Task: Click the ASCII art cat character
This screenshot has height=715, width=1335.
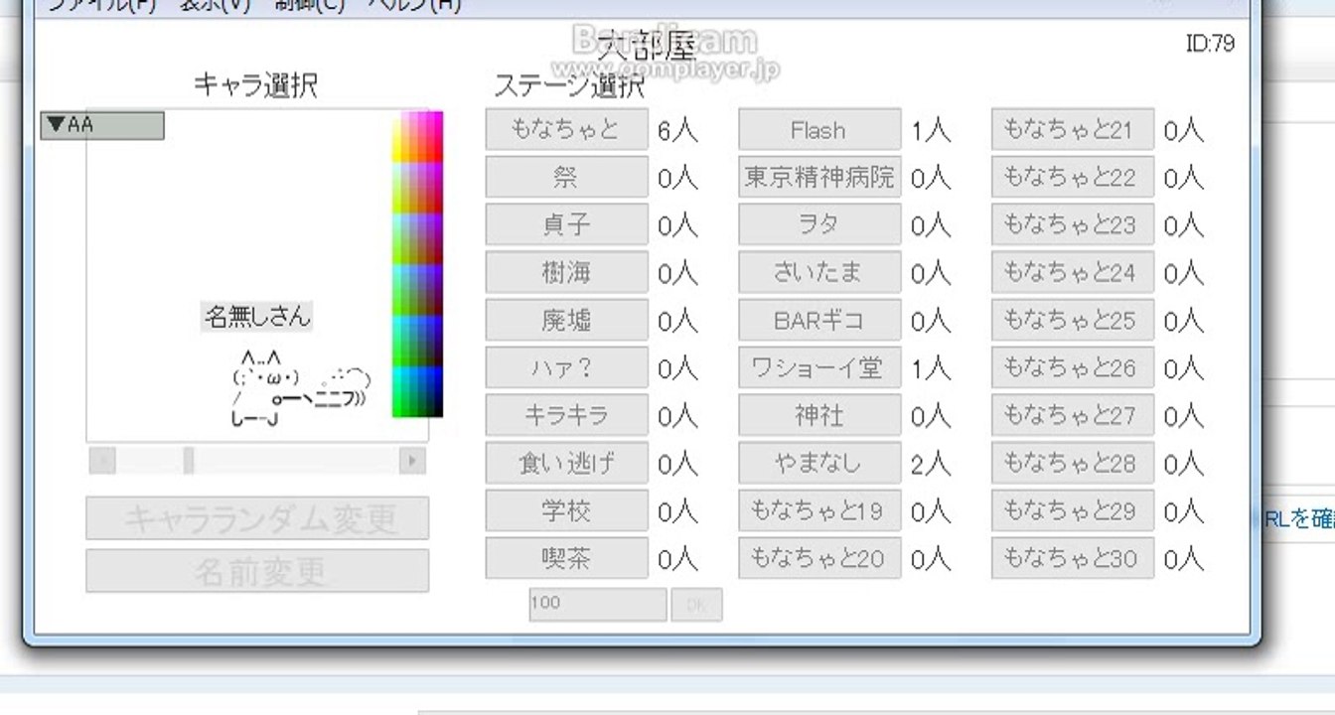Action: click(300, 388)
